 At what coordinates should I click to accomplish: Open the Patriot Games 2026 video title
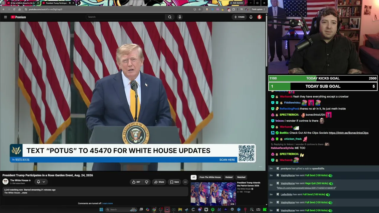[x=248, y=184]
